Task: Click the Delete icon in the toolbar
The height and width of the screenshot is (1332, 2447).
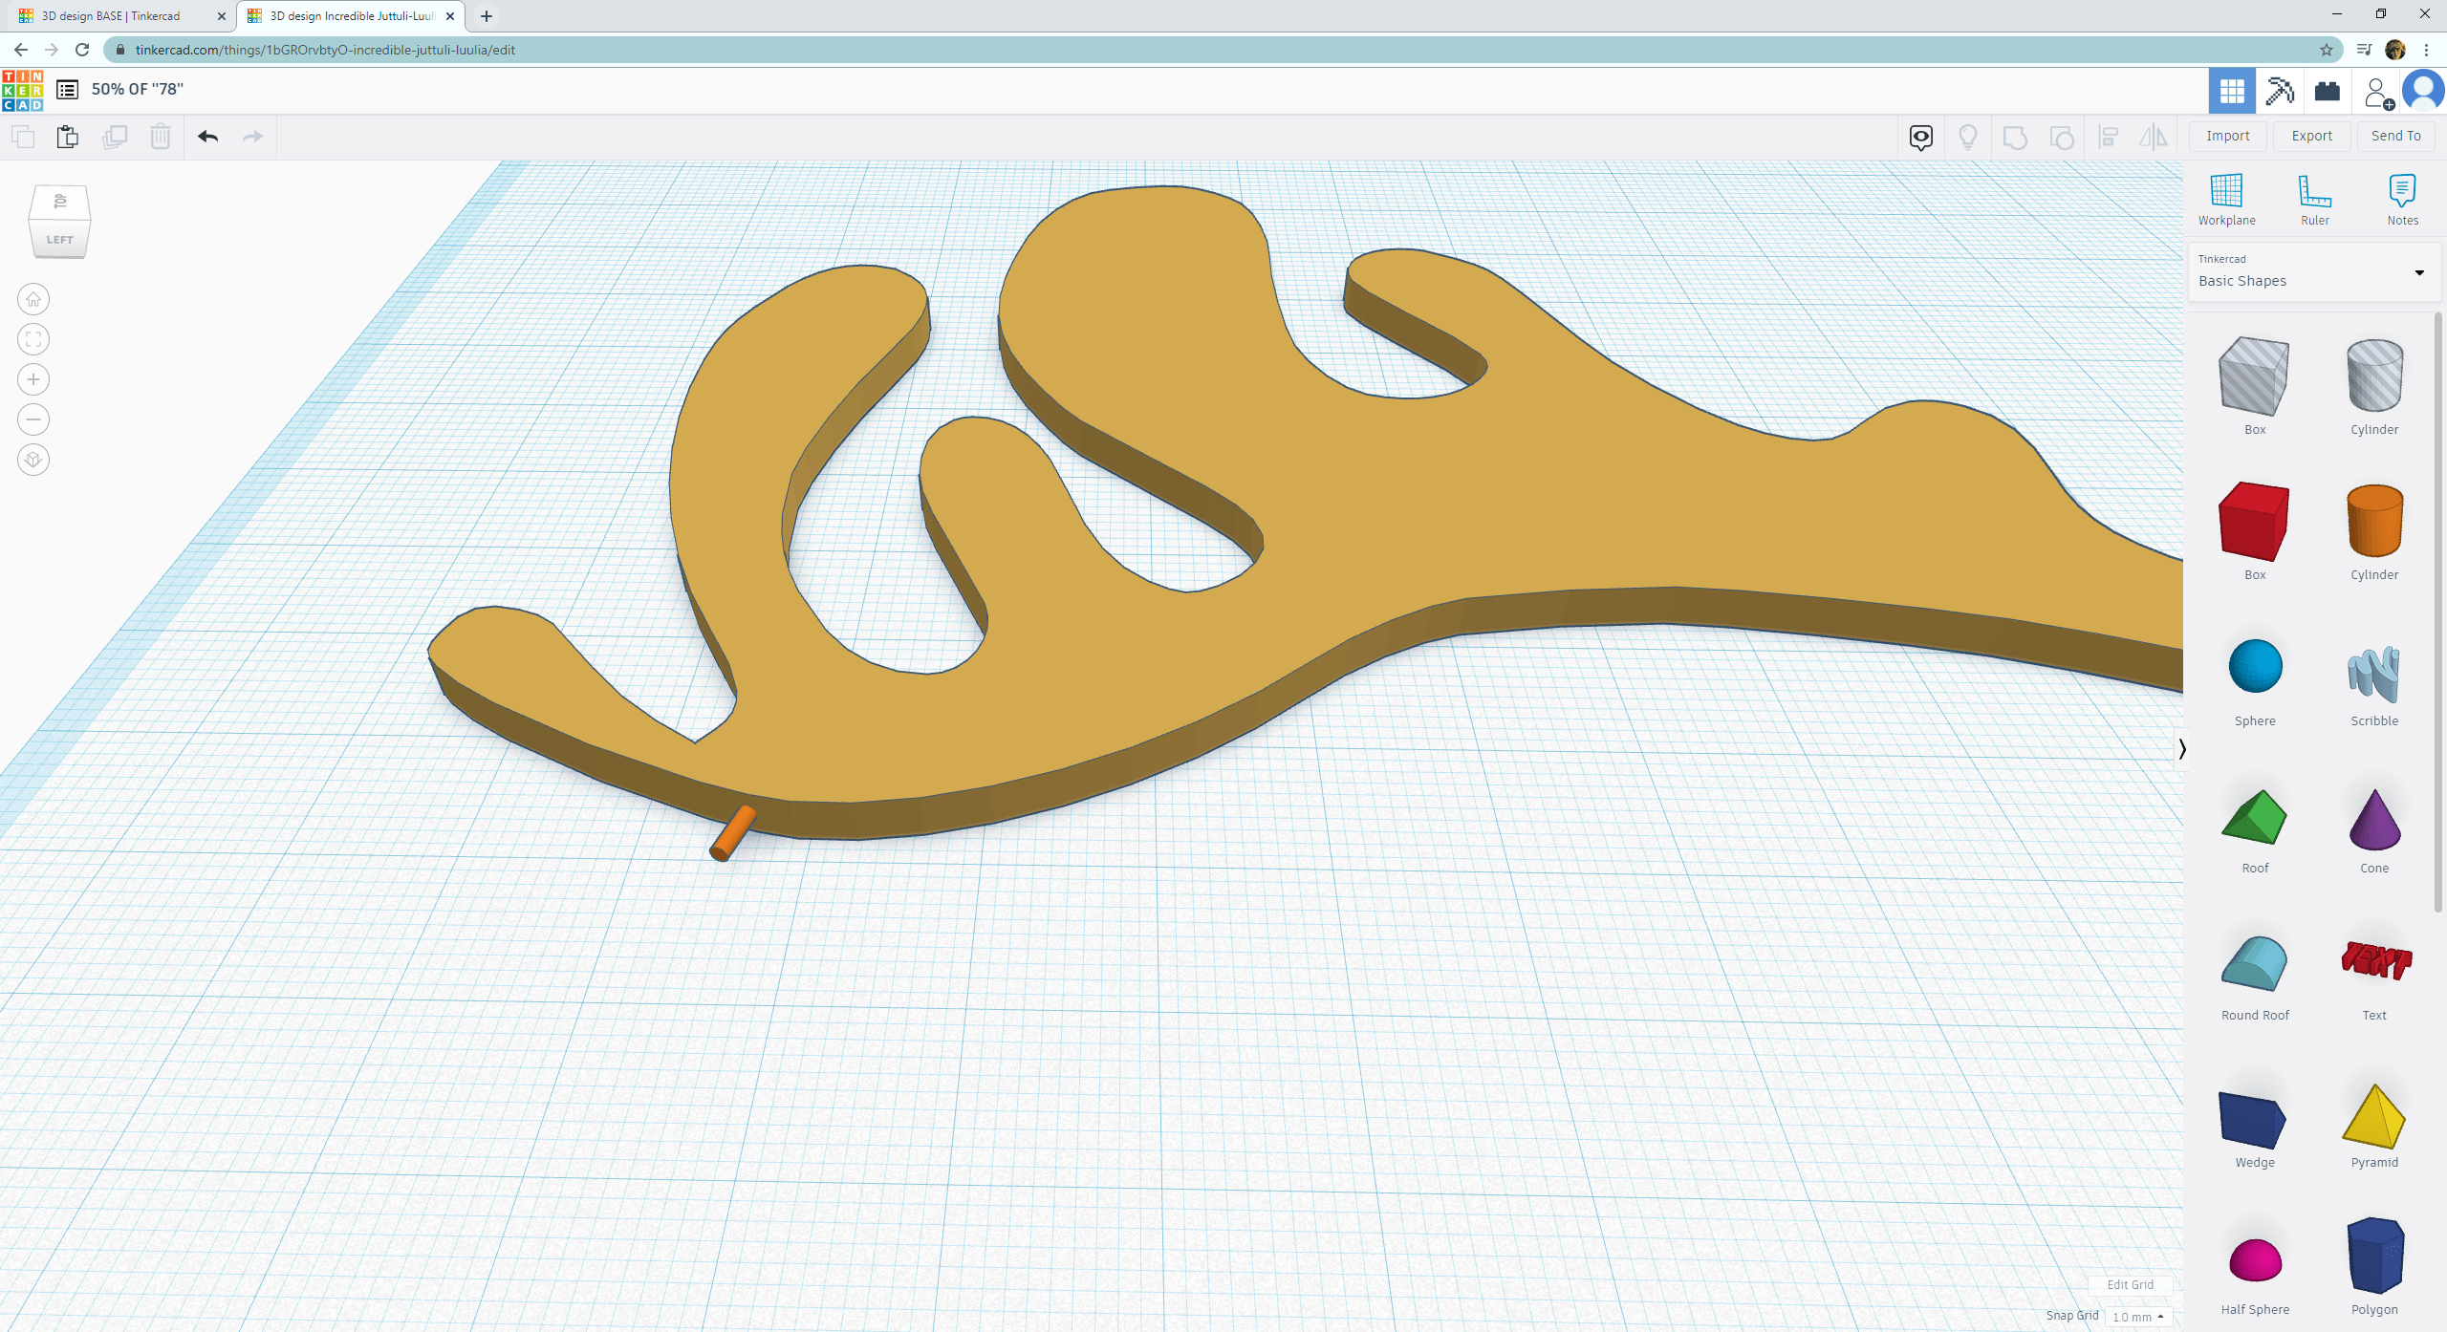Action: (x=160, y=137)
